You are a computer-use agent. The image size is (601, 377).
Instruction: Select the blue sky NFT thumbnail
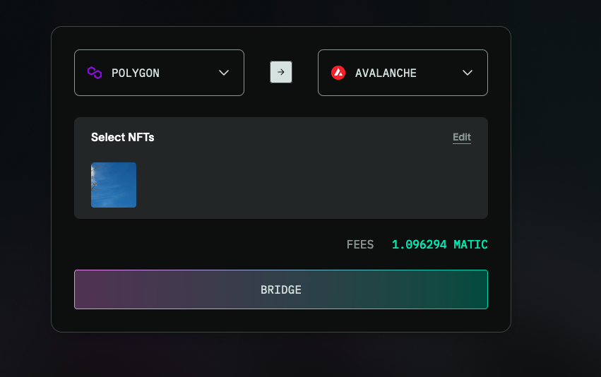(114, 185)
